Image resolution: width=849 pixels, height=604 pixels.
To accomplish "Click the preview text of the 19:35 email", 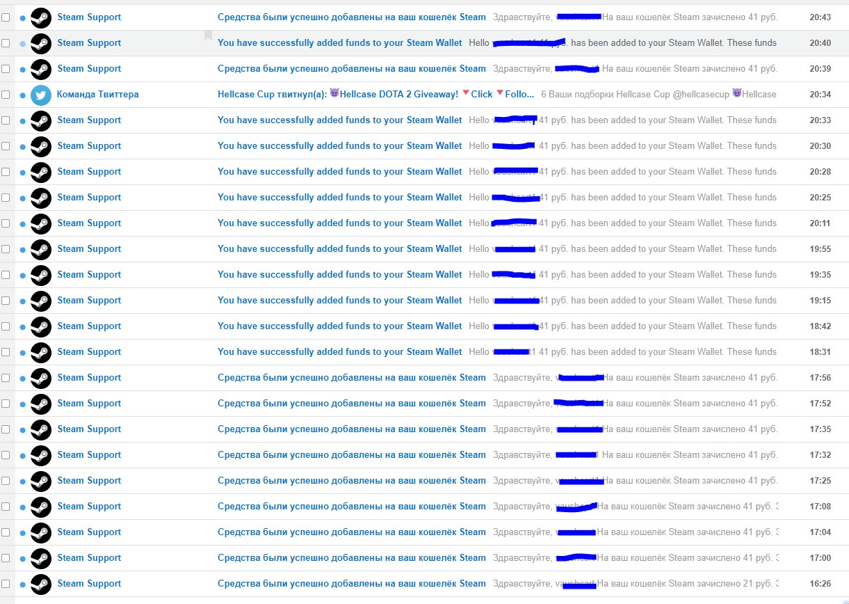I will click(623, 275).
